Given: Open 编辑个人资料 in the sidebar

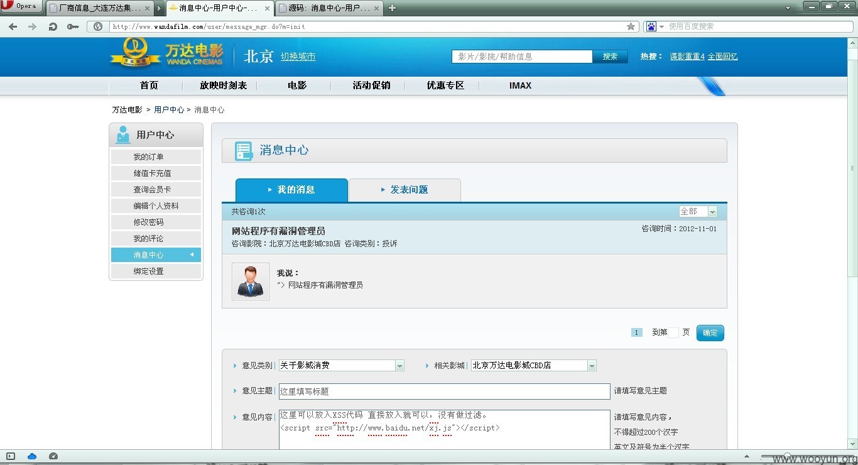Looking at the screenshot, I should pyautogui.click(x=156, y=206).
